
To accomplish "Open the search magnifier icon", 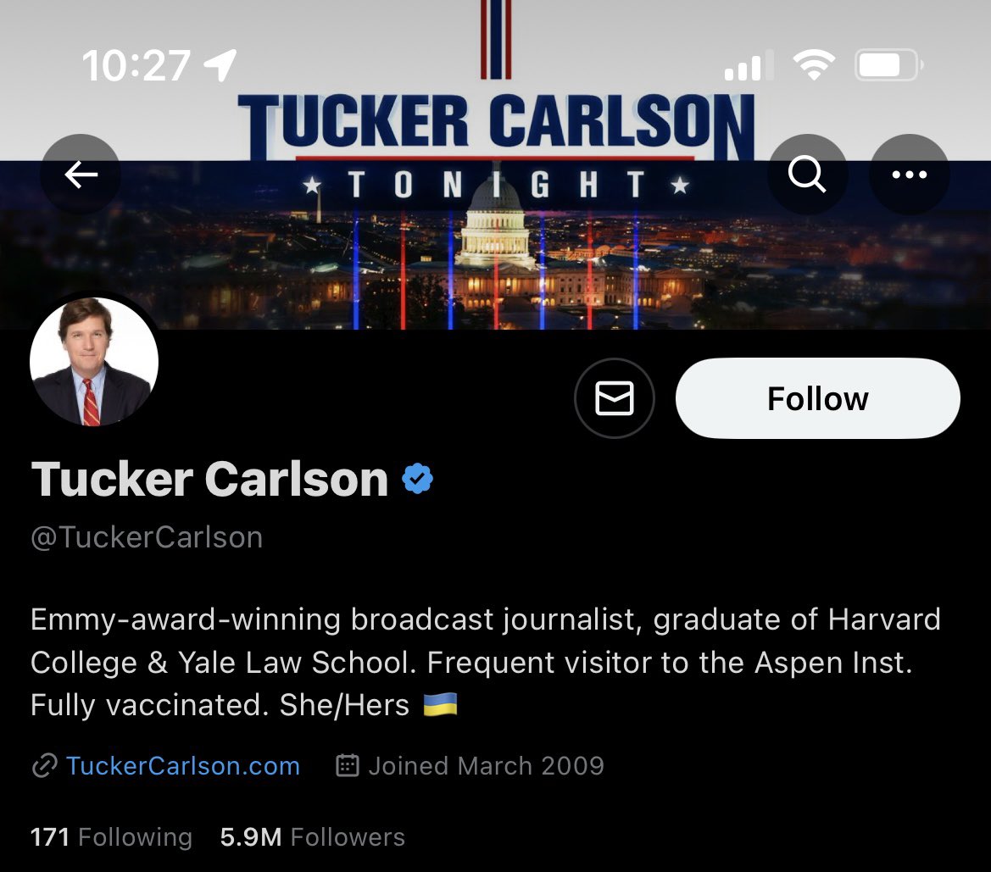I will [x=807, y=175].
